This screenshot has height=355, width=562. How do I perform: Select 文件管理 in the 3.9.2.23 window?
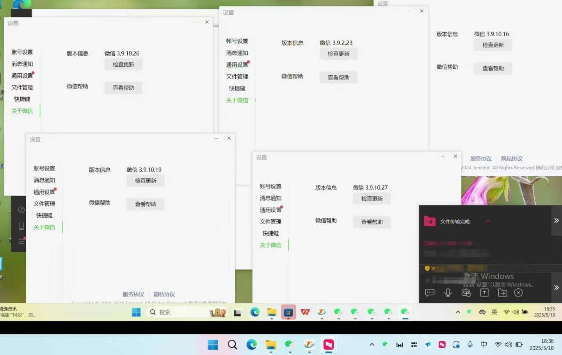point(237,76)
